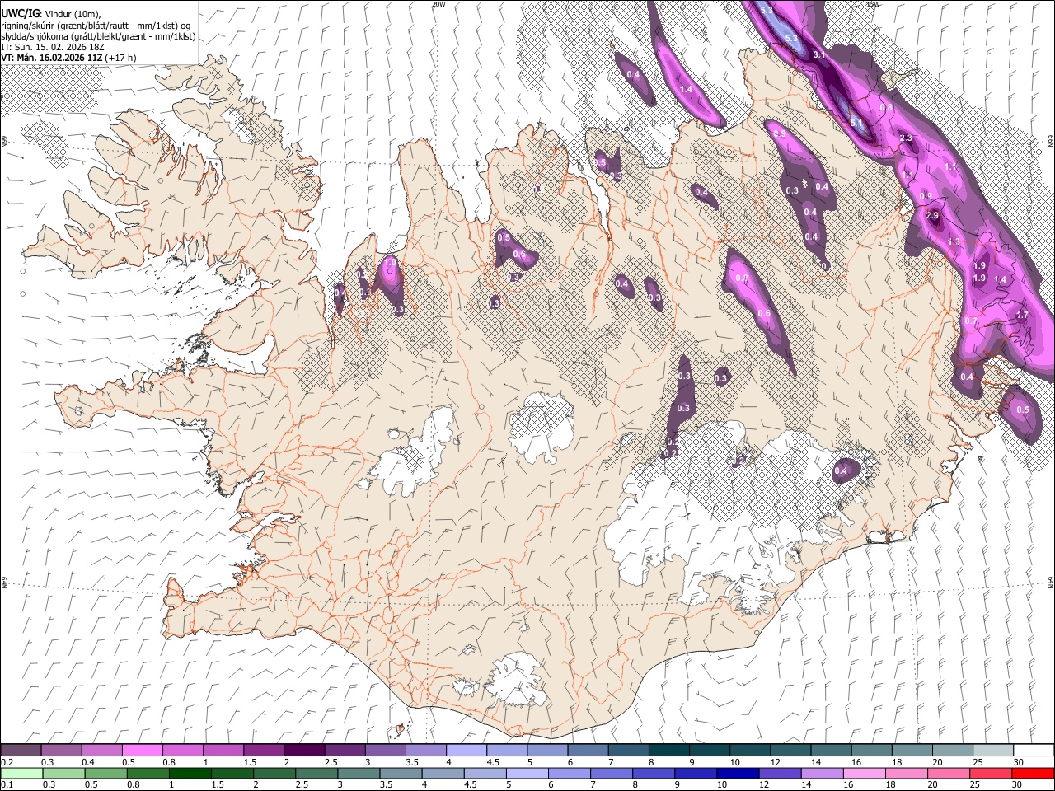Click the '1.7' snowfall value near east coast
The height and width of the screenshot is (791, 1055).
click(x=1023, y=315)
